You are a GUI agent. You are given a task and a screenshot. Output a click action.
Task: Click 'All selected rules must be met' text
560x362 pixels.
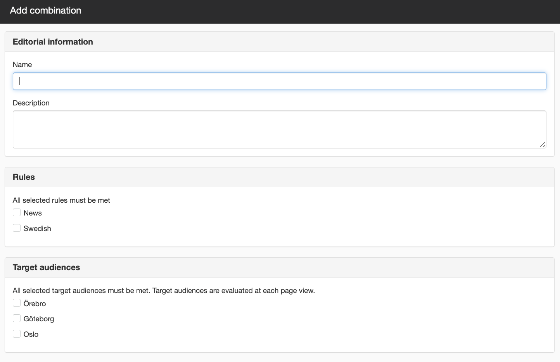click(61, 200)
